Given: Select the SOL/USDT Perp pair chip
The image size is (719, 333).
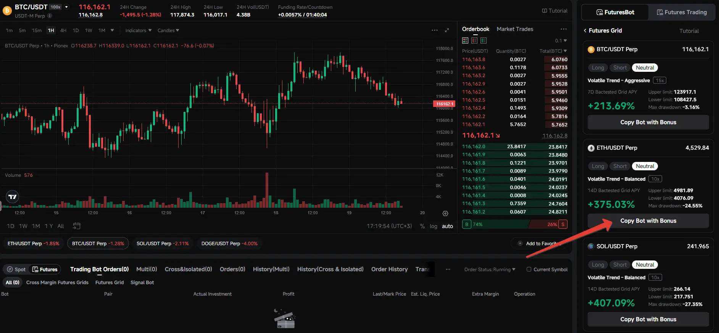Looking at the screenshot, I should (163, 243).
